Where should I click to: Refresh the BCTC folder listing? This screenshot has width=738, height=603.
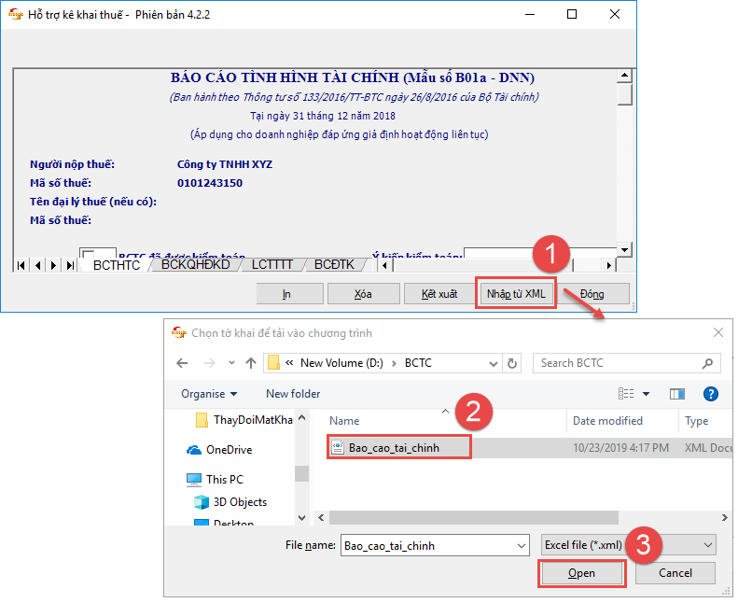512,362
